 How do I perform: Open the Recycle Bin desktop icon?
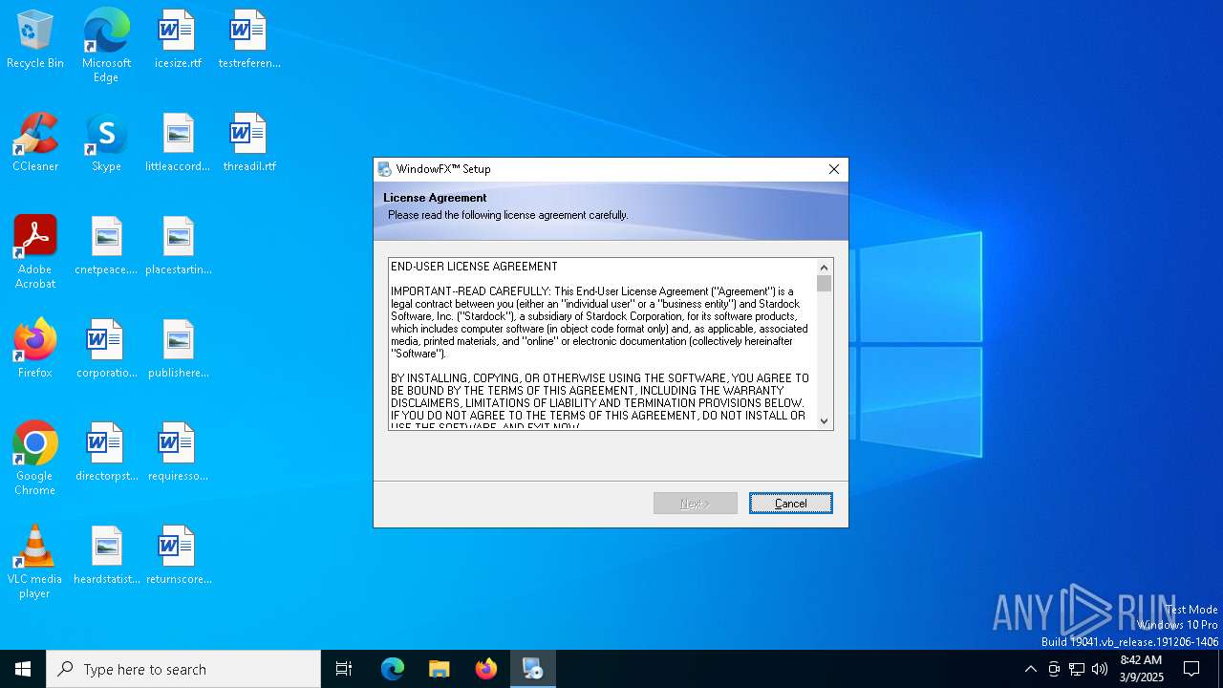click(35, 40)
